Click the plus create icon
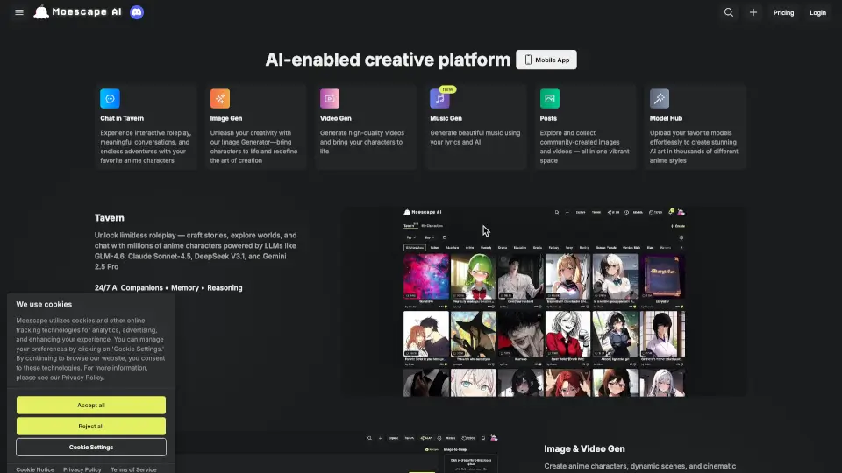The image size is (842, 473). tap(753, 13)
